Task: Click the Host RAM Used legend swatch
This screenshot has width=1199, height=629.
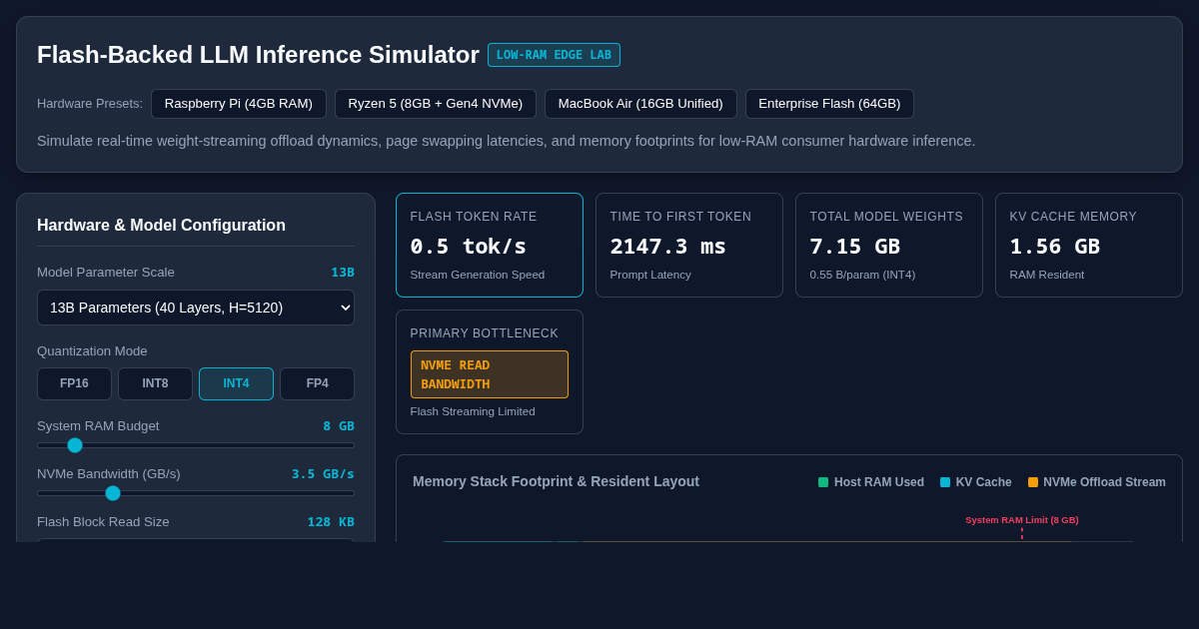Action: click(823, 482)
